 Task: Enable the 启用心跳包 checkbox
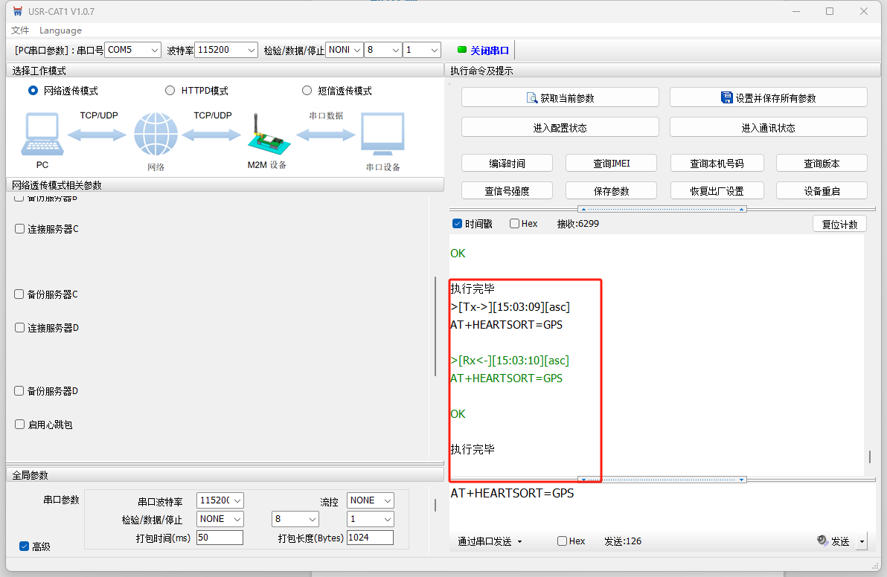(20, 425)
